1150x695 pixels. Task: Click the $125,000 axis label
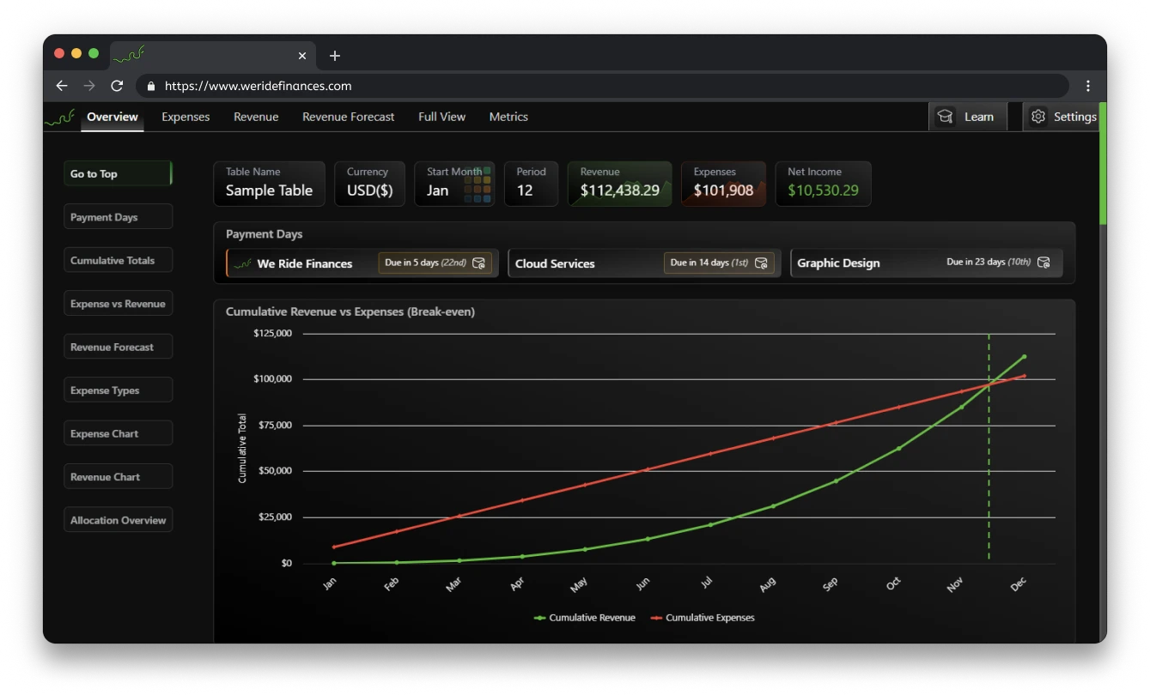tap(273, 333)
